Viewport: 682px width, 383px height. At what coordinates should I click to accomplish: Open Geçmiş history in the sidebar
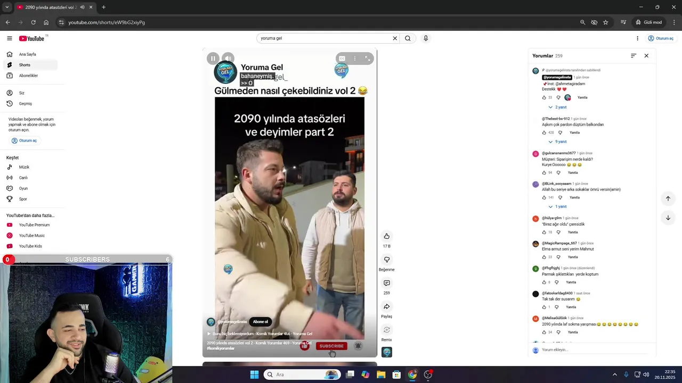pyautogui.click(x=31, y=104)
